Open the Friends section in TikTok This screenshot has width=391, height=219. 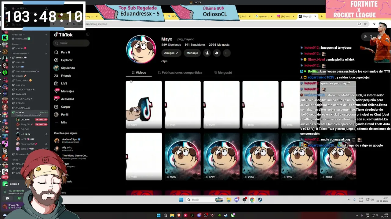point(63,76)
